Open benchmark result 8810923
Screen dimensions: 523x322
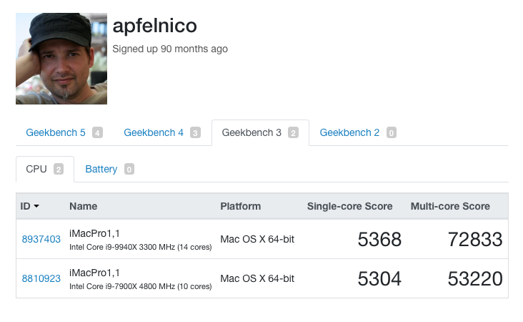(41, 278)
